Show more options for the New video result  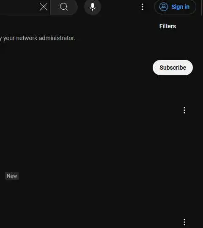[184, 222]
